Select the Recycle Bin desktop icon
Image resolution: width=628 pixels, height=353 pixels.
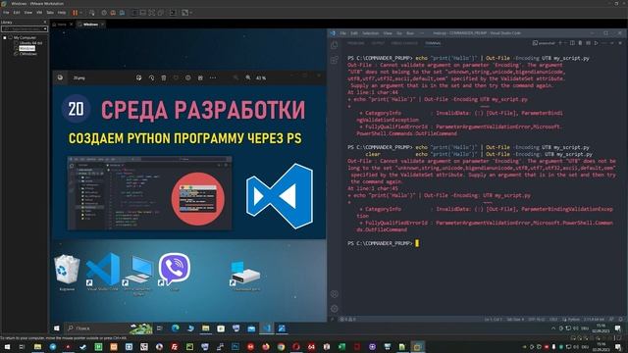coord(67,273)
